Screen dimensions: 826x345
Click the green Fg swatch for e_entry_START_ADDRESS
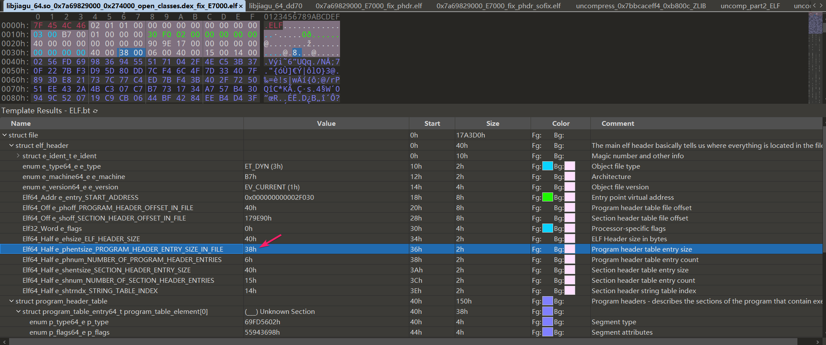coord(547,198)
